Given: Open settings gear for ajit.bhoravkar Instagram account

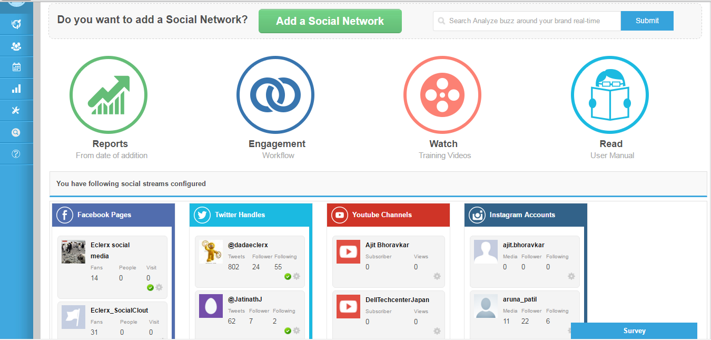Looking at the screenshot, I should click(571, 276).
